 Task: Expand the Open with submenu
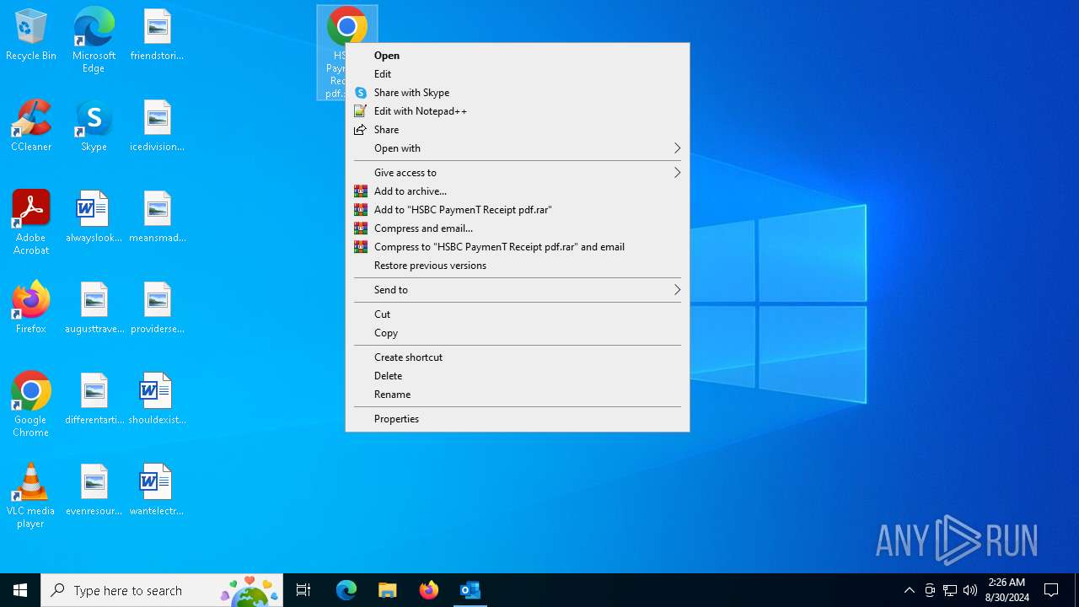coord(518,148)
